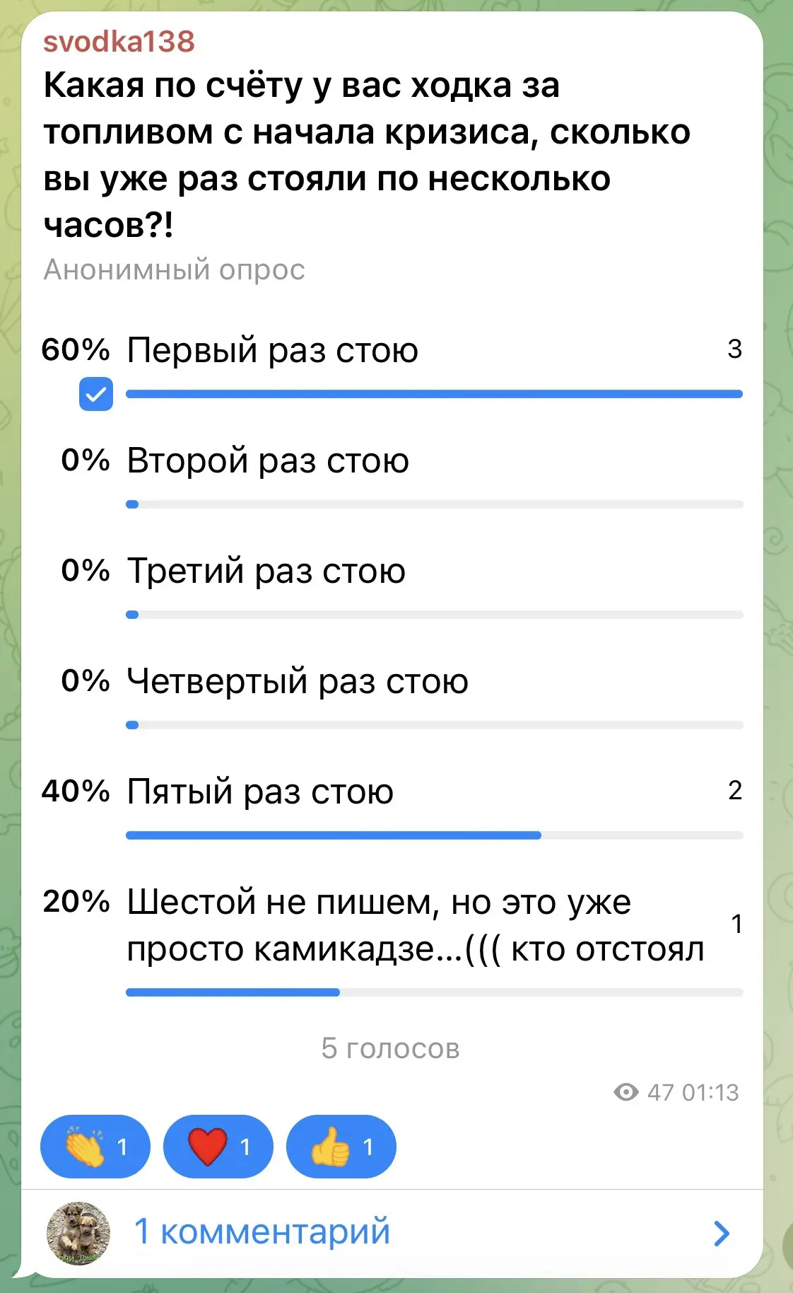Click the poll question title text
Image resolution: width=793 pixels, height=1293 pixels.
tap(367, 155)
